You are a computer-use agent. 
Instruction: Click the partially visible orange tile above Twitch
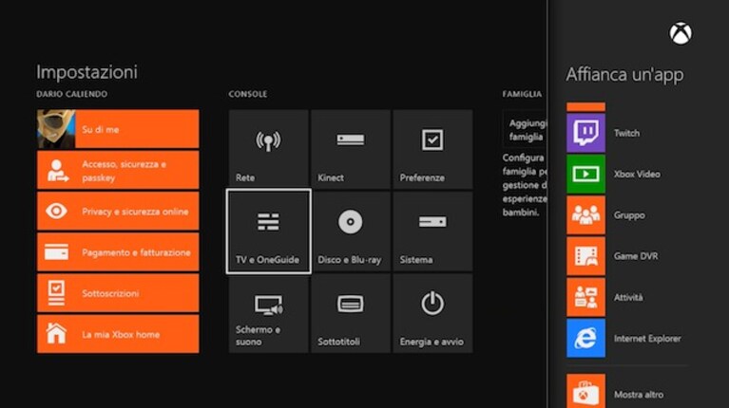click(585, 107)
